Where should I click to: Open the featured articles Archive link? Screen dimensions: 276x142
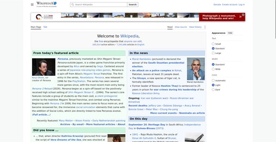pos(65,124)
